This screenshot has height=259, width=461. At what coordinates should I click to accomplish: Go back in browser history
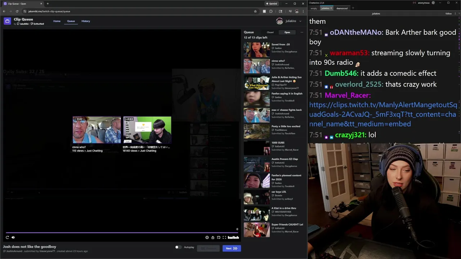[x=4, y=11]
